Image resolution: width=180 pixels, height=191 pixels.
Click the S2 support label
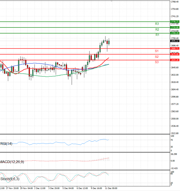tap(157, 57)
